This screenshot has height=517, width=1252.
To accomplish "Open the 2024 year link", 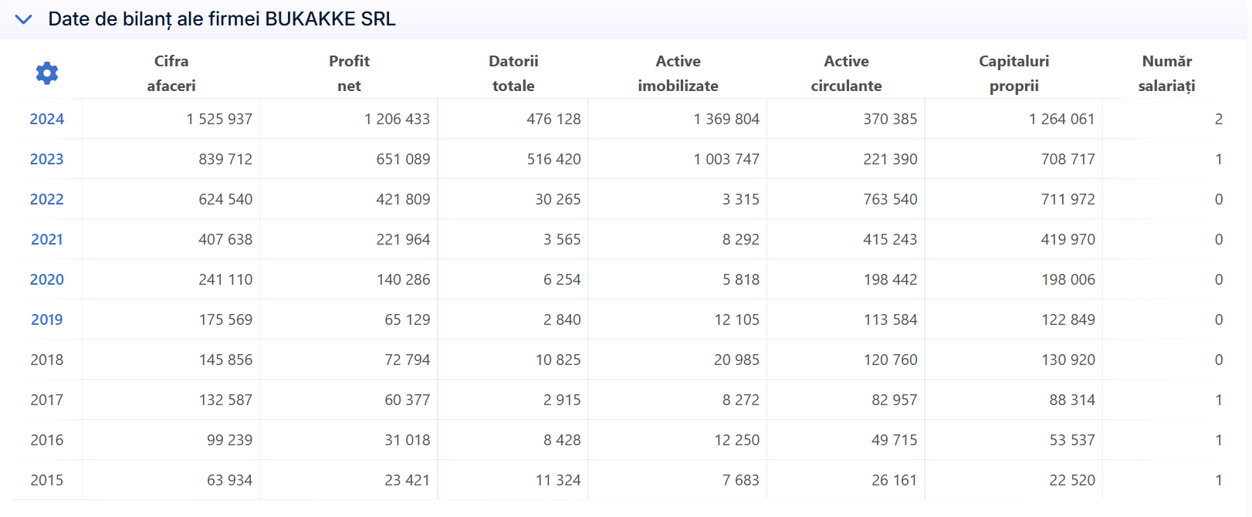I will [47, 119].
